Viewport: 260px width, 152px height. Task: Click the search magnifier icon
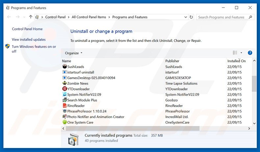coord(250,17)
